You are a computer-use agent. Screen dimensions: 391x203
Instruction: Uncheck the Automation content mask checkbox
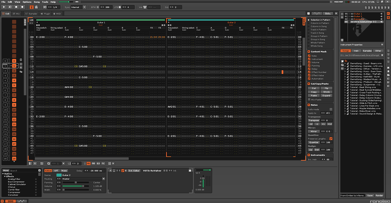click(x=309, y=79)
